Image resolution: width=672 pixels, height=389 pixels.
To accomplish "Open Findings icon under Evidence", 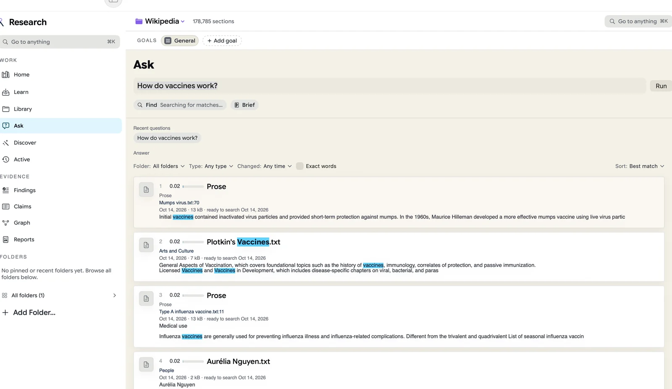I will coord(6,190).
